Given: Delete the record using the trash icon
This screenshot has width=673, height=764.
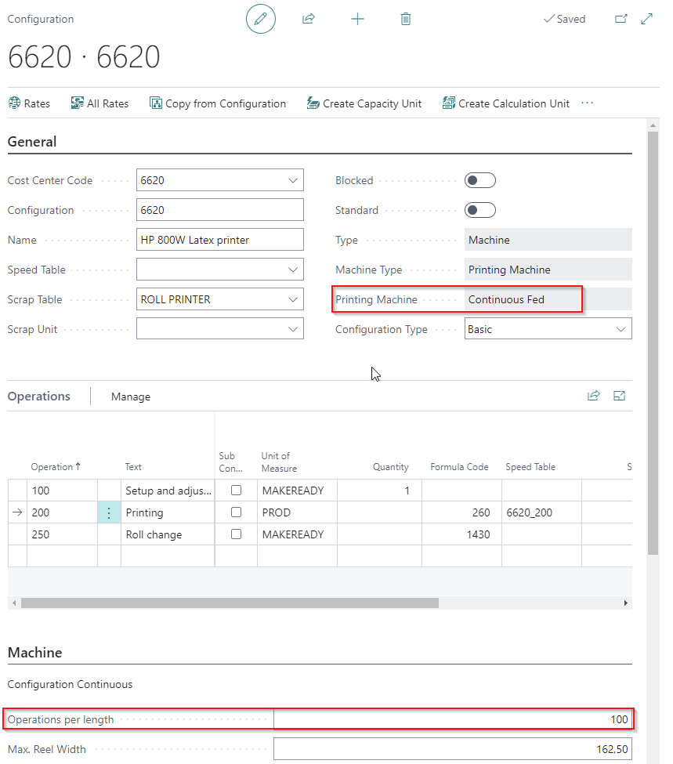Looking at the screenshot, I should pos(406,19).
